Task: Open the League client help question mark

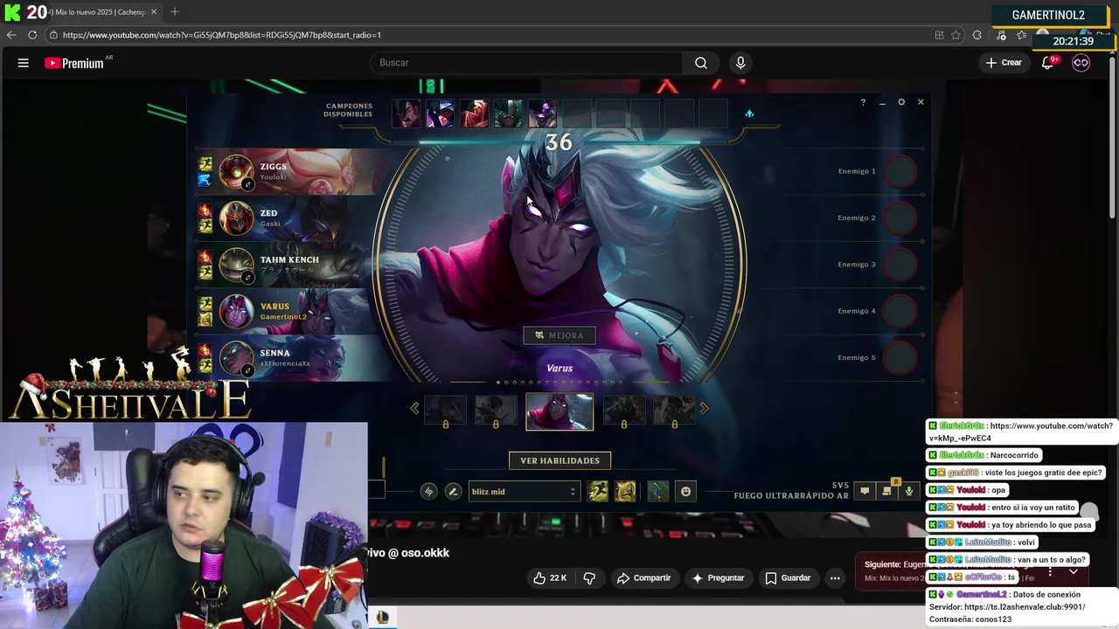Action: click(863, 102)
